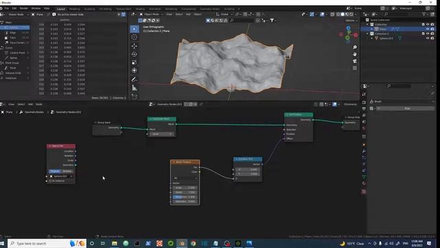Hide Collection 2 via its eye icon

[428, 34]
